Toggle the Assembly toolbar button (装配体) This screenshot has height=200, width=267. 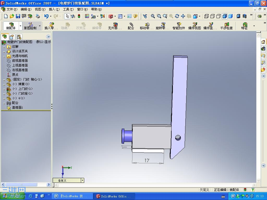click(x=11, y=26)
